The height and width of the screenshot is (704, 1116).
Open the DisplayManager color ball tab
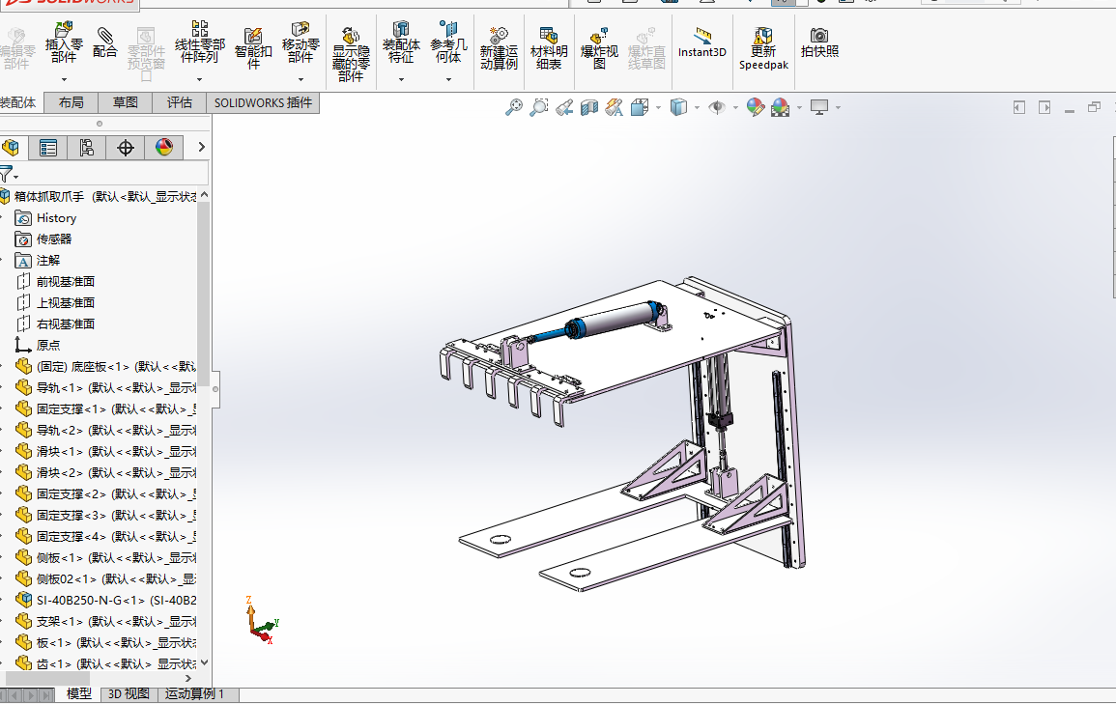tap(163, 148)
